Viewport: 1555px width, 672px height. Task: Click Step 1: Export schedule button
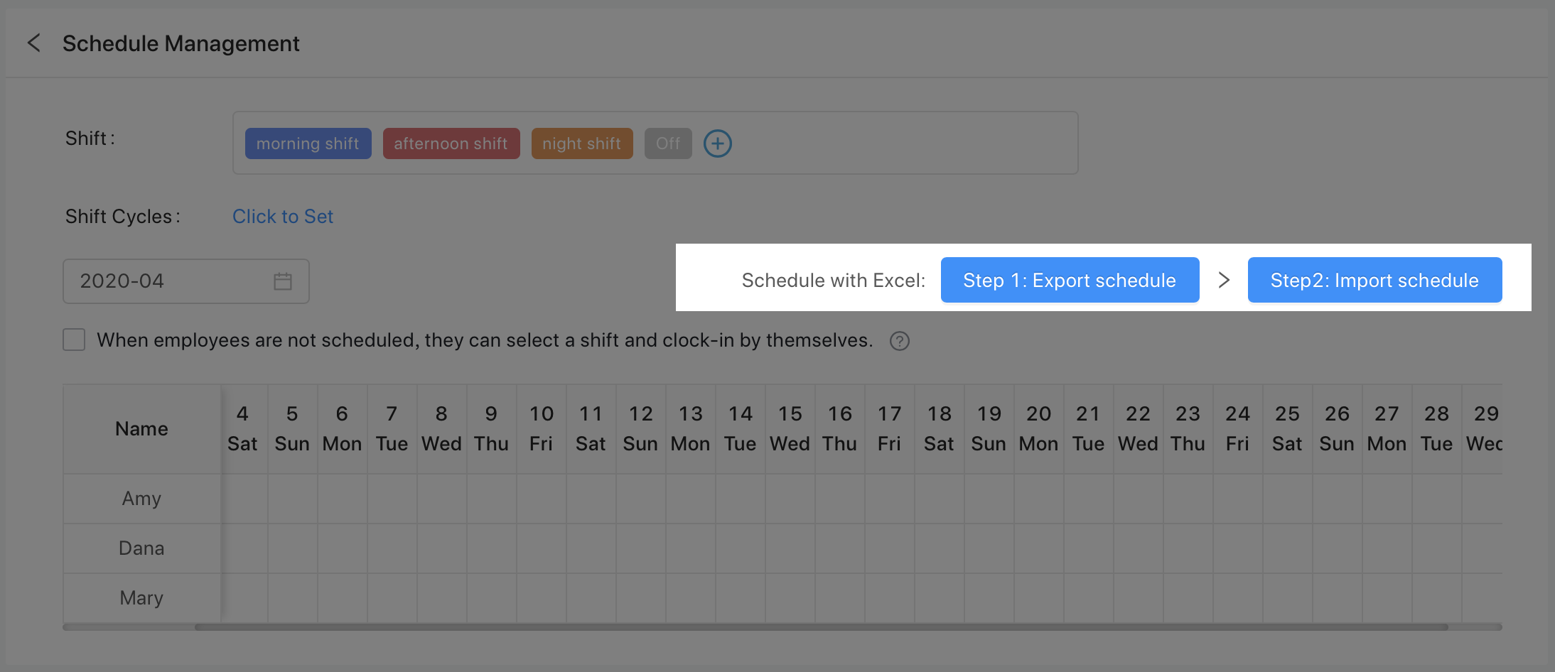pos(1070,281)
